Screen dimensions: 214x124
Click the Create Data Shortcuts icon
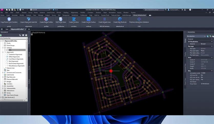(x=120, y=19)
